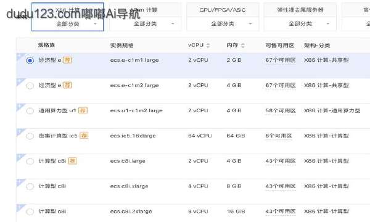The width and height of the screenshot is (370, 222).
Task: Switch to the GPU/FPGA/ASIC tab
Action: [x=223, y=10]
